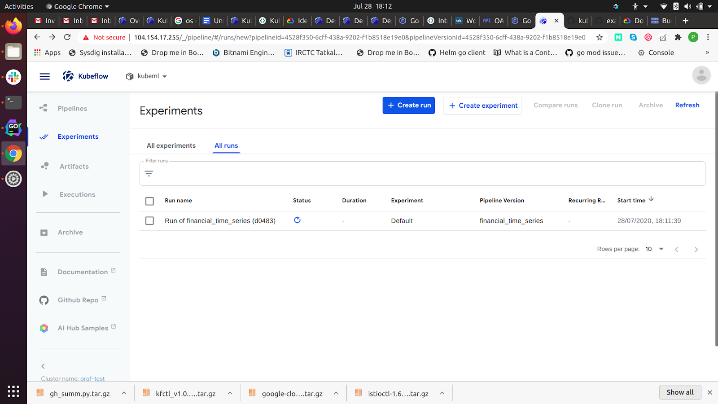Viewport: 718px width, 404px height.
Task: Click the running status spinner icon
Action: [297, 220]
